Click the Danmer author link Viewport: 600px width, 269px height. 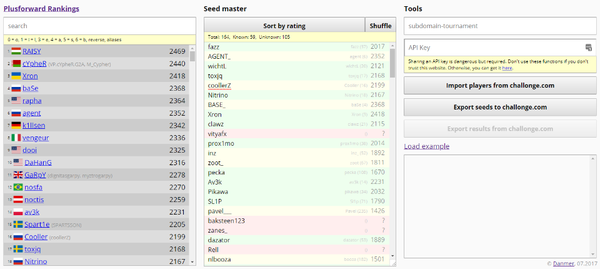tap(563, 264)
